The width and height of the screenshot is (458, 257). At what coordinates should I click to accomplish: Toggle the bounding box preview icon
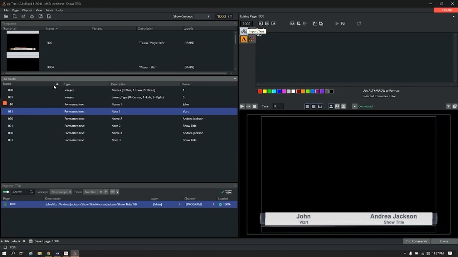point(320,106)
